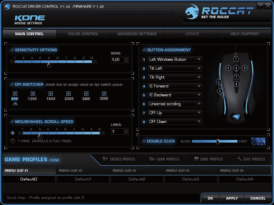Click the OK button

point(210,198)
